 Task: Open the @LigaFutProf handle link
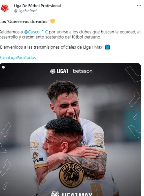coord(25,11)
